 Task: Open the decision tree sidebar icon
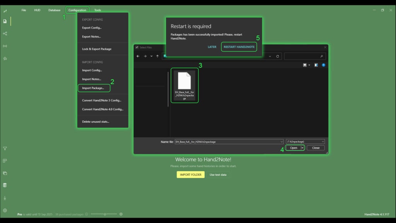pos(5,33)
